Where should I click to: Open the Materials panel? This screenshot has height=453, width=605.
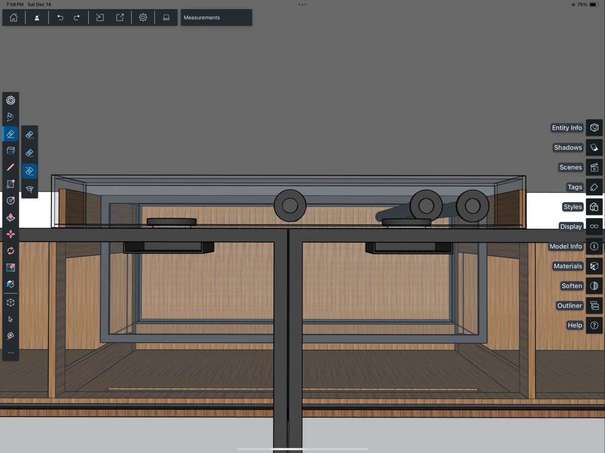tap(594, 266)
